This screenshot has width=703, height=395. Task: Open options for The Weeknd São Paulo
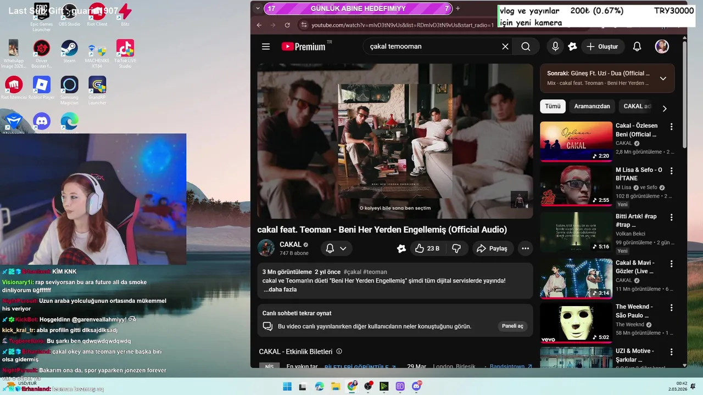pos(671,308)
